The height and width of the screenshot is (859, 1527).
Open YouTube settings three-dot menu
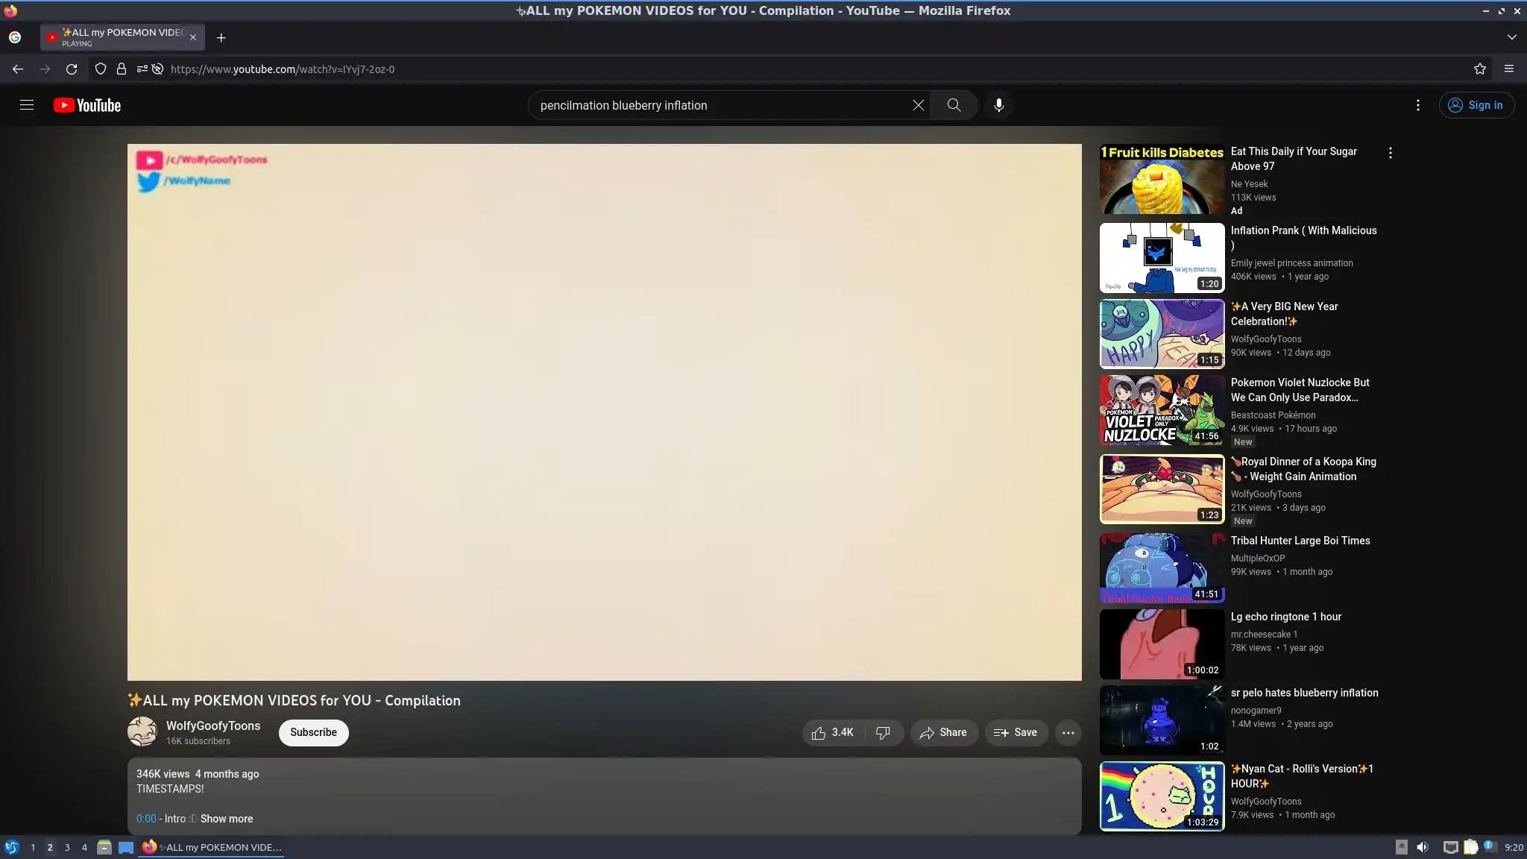click(1417, 105)
